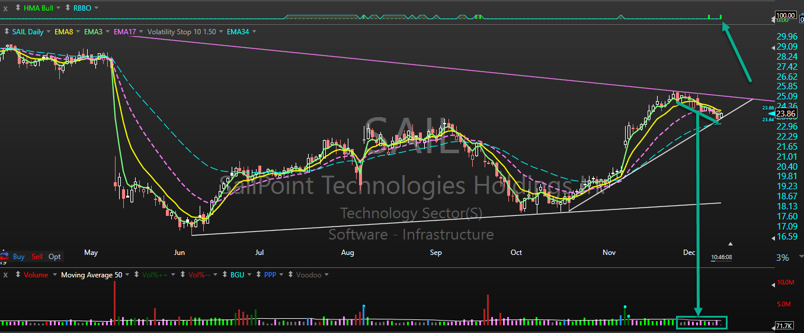Click the Jun label on time axis

(180, 253)
